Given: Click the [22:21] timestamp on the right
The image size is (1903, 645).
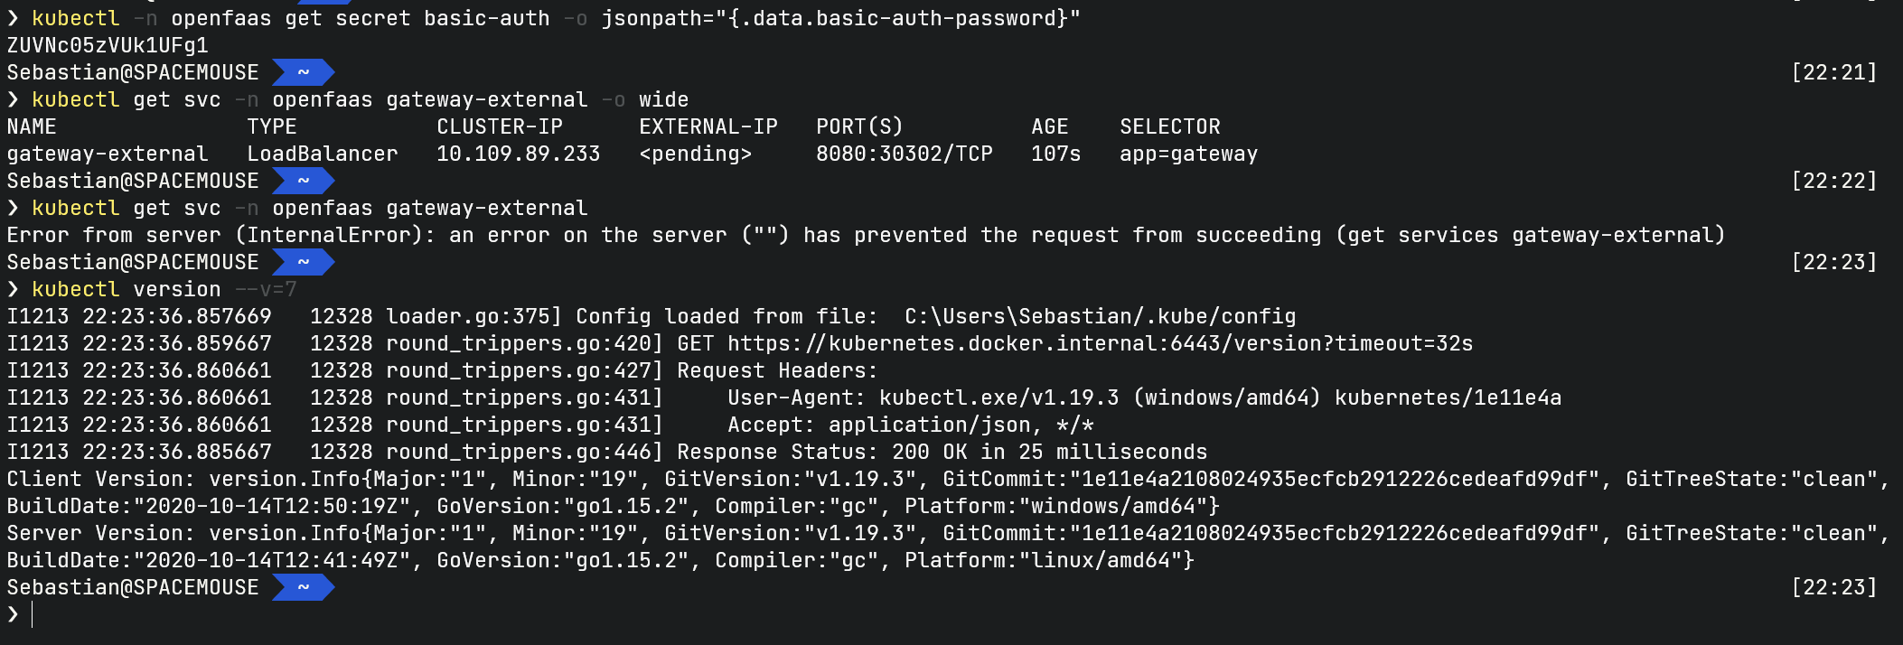Looking at the screenshot, I should click(1833, 72).
